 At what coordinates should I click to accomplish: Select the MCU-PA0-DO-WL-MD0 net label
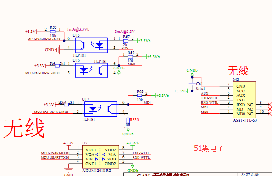point(42,73)
